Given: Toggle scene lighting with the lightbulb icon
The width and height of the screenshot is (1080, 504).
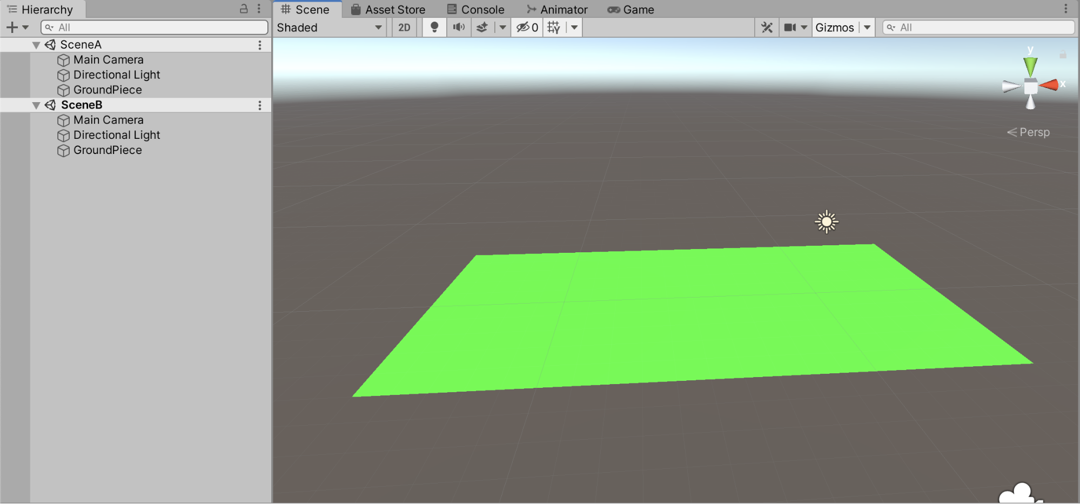Looking at the screenshot, I should click(x=434, y=28).
